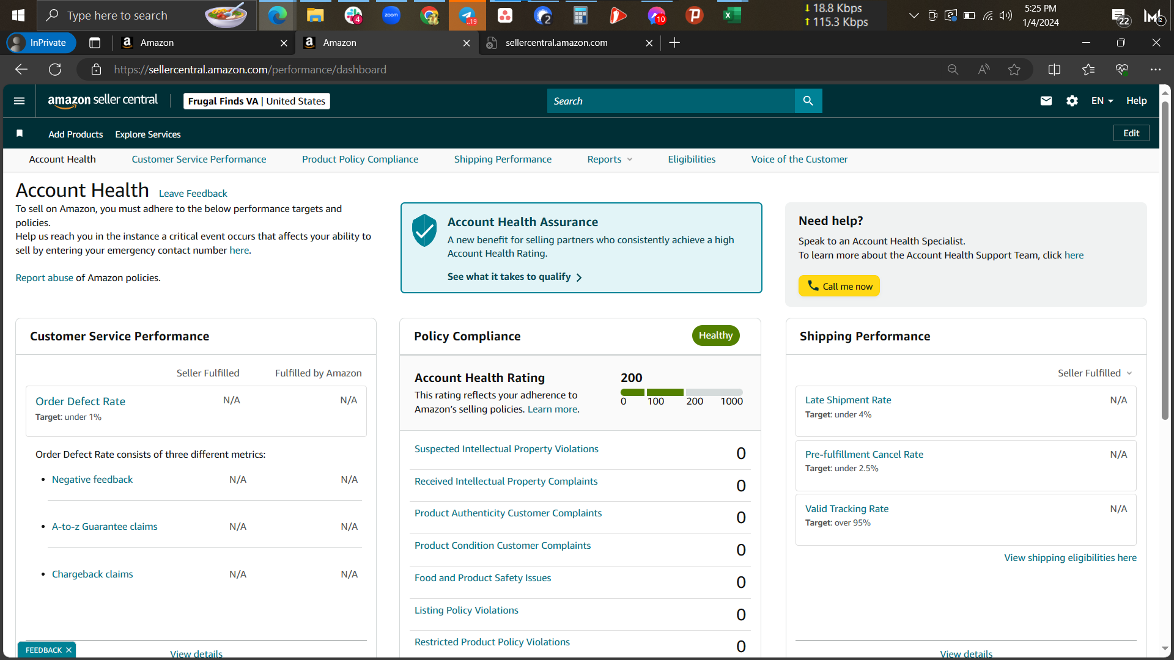Switch to the sellercentral.amazon.com browser tab

click(x=570, y=43)
